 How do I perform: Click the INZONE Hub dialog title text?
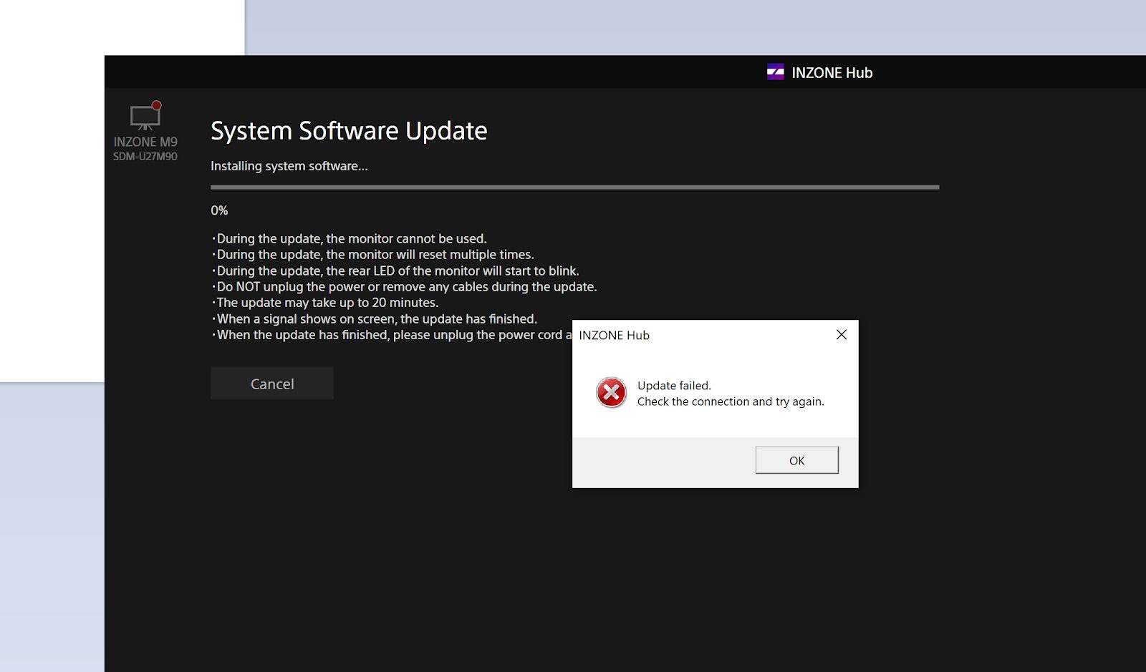[614, 336]
